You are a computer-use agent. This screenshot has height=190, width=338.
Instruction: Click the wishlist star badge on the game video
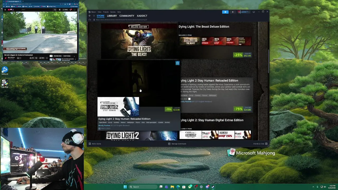(177, 63)
